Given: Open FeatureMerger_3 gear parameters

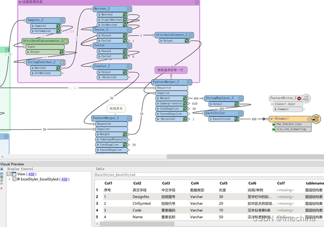Looking at the screenshot, I should (x=129, y=118).
